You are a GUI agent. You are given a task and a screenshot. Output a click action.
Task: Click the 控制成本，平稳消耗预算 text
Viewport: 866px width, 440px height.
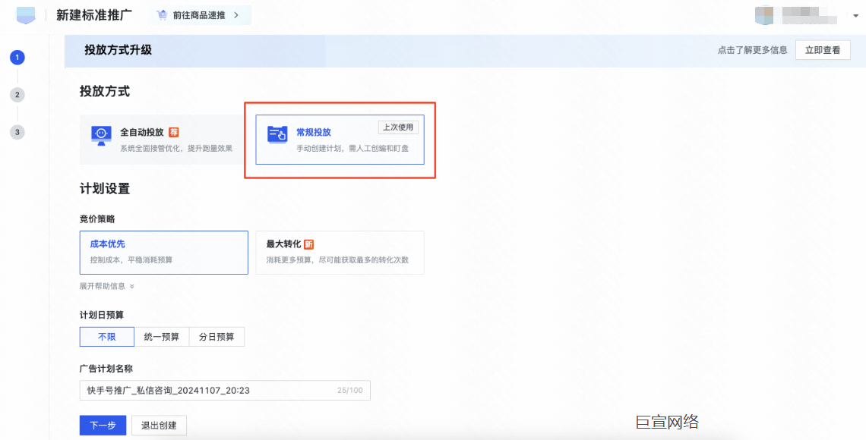pyautogui.click(x=131, y=259)
